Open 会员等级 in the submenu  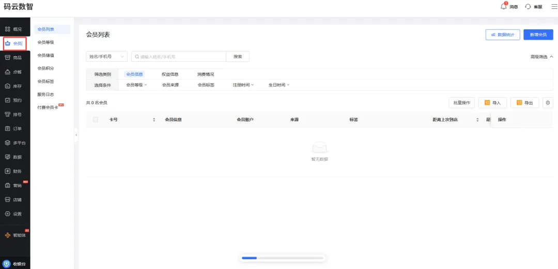tap(45, 42)
